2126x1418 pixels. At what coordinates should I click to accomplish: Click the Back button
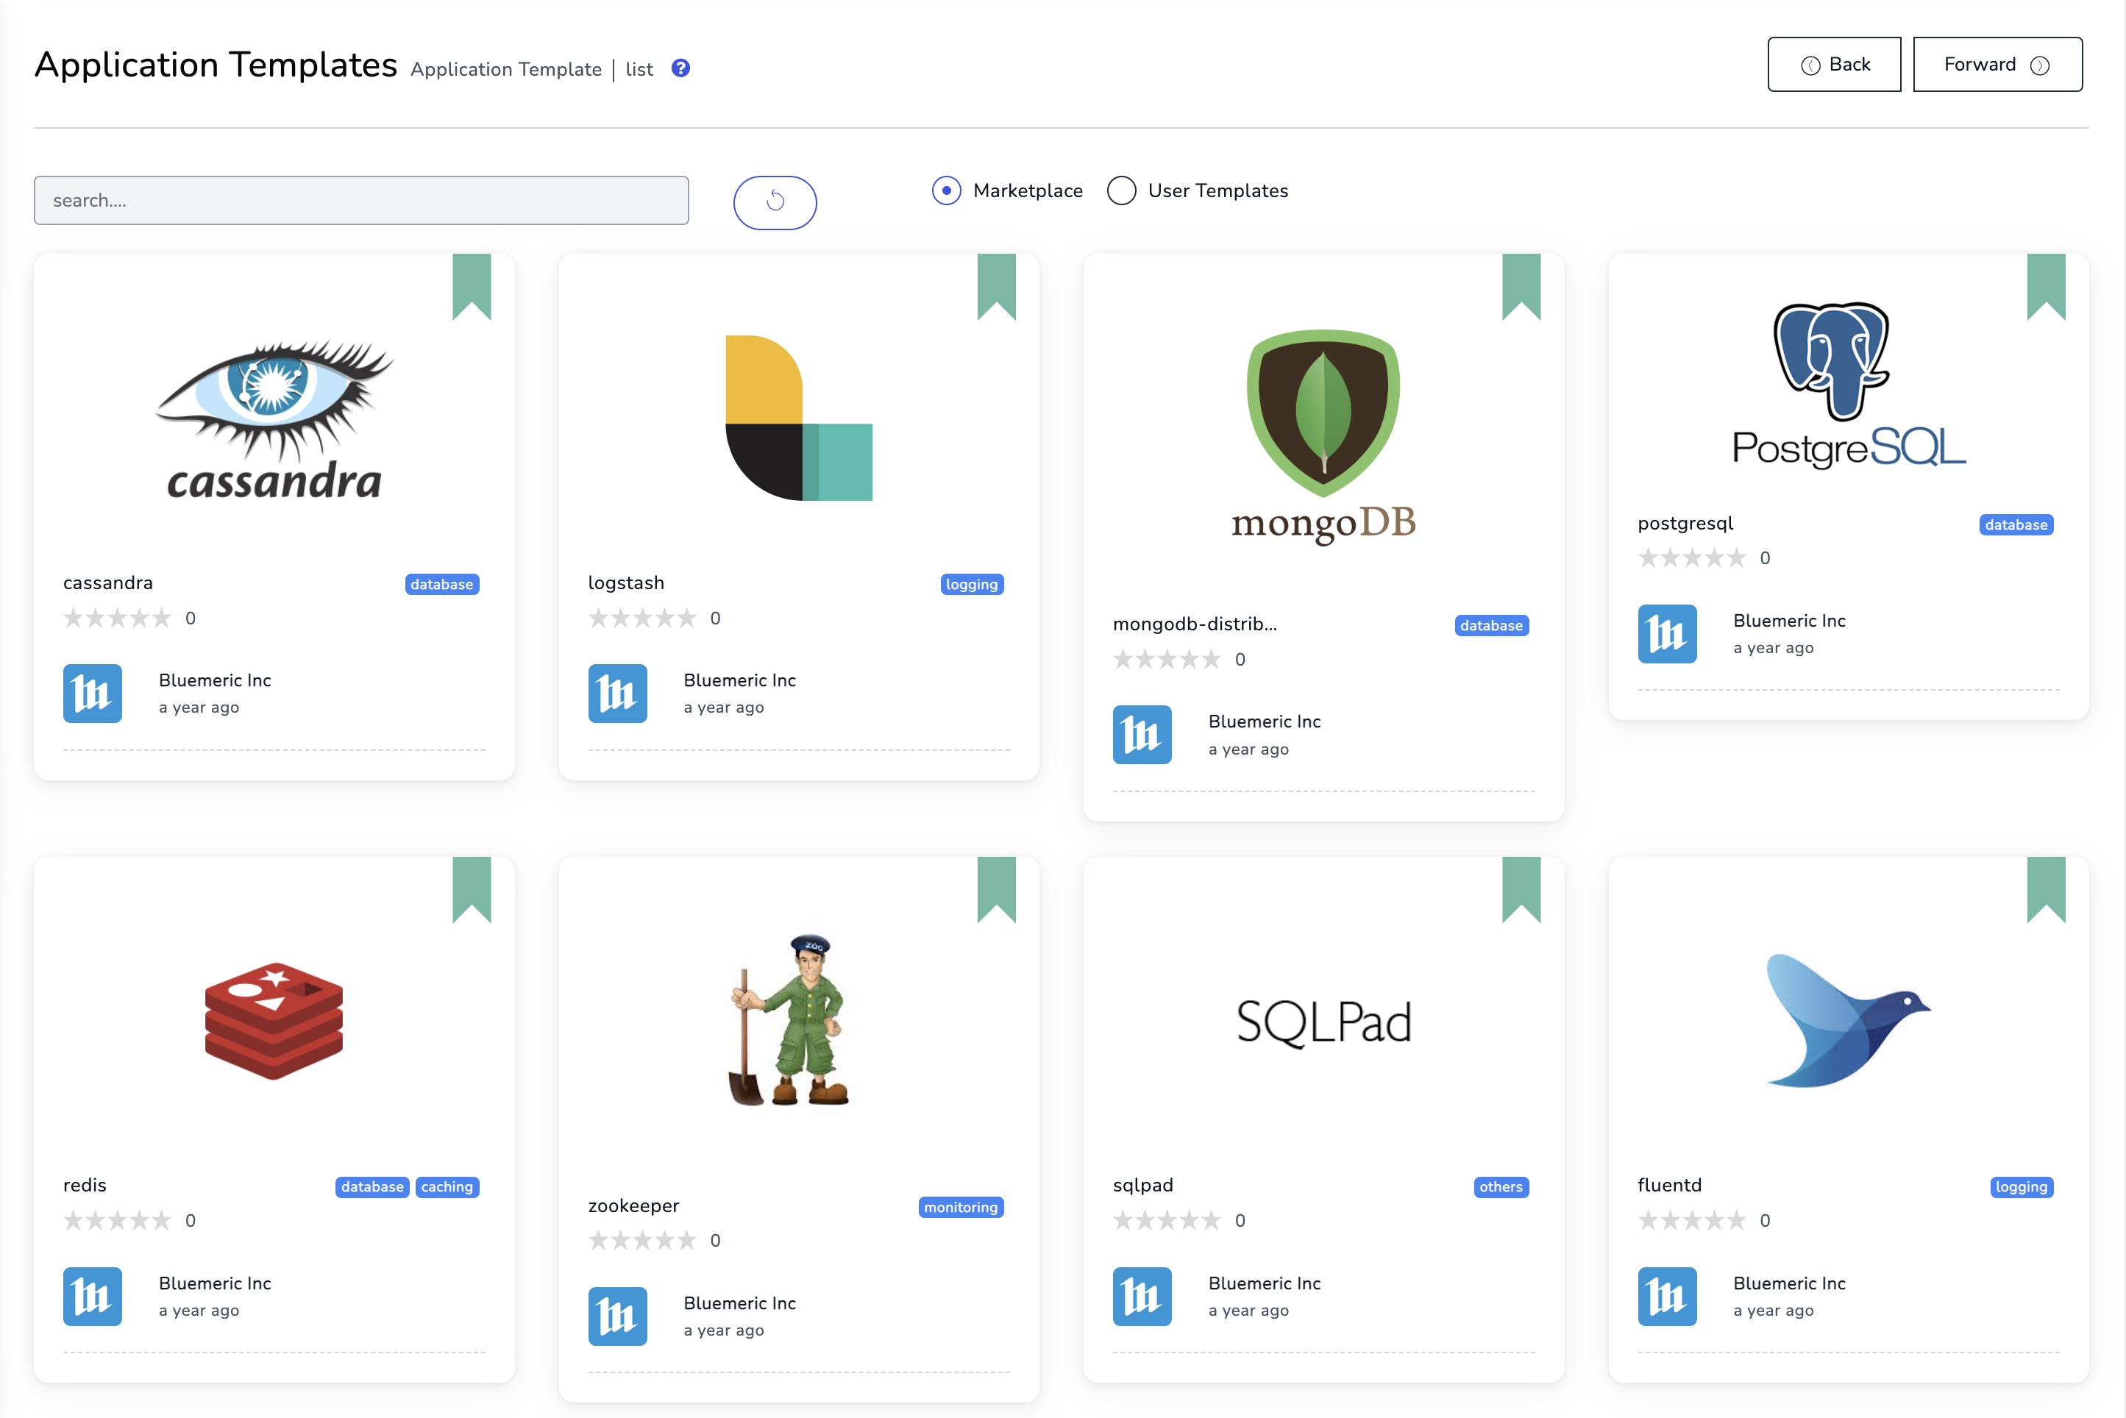tap(1834, 63)
